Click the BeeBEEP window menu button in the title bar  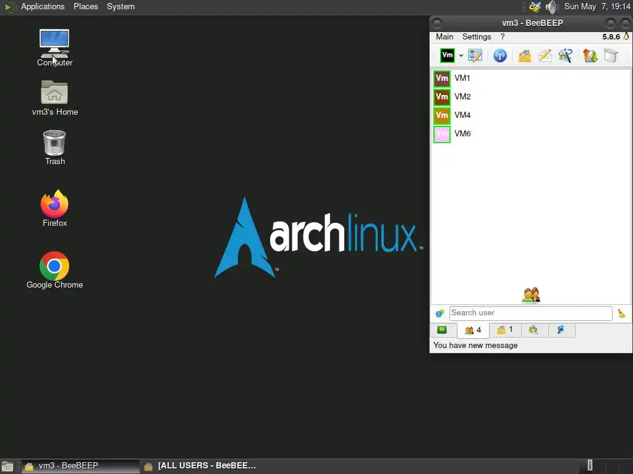[x=437, y=23]
